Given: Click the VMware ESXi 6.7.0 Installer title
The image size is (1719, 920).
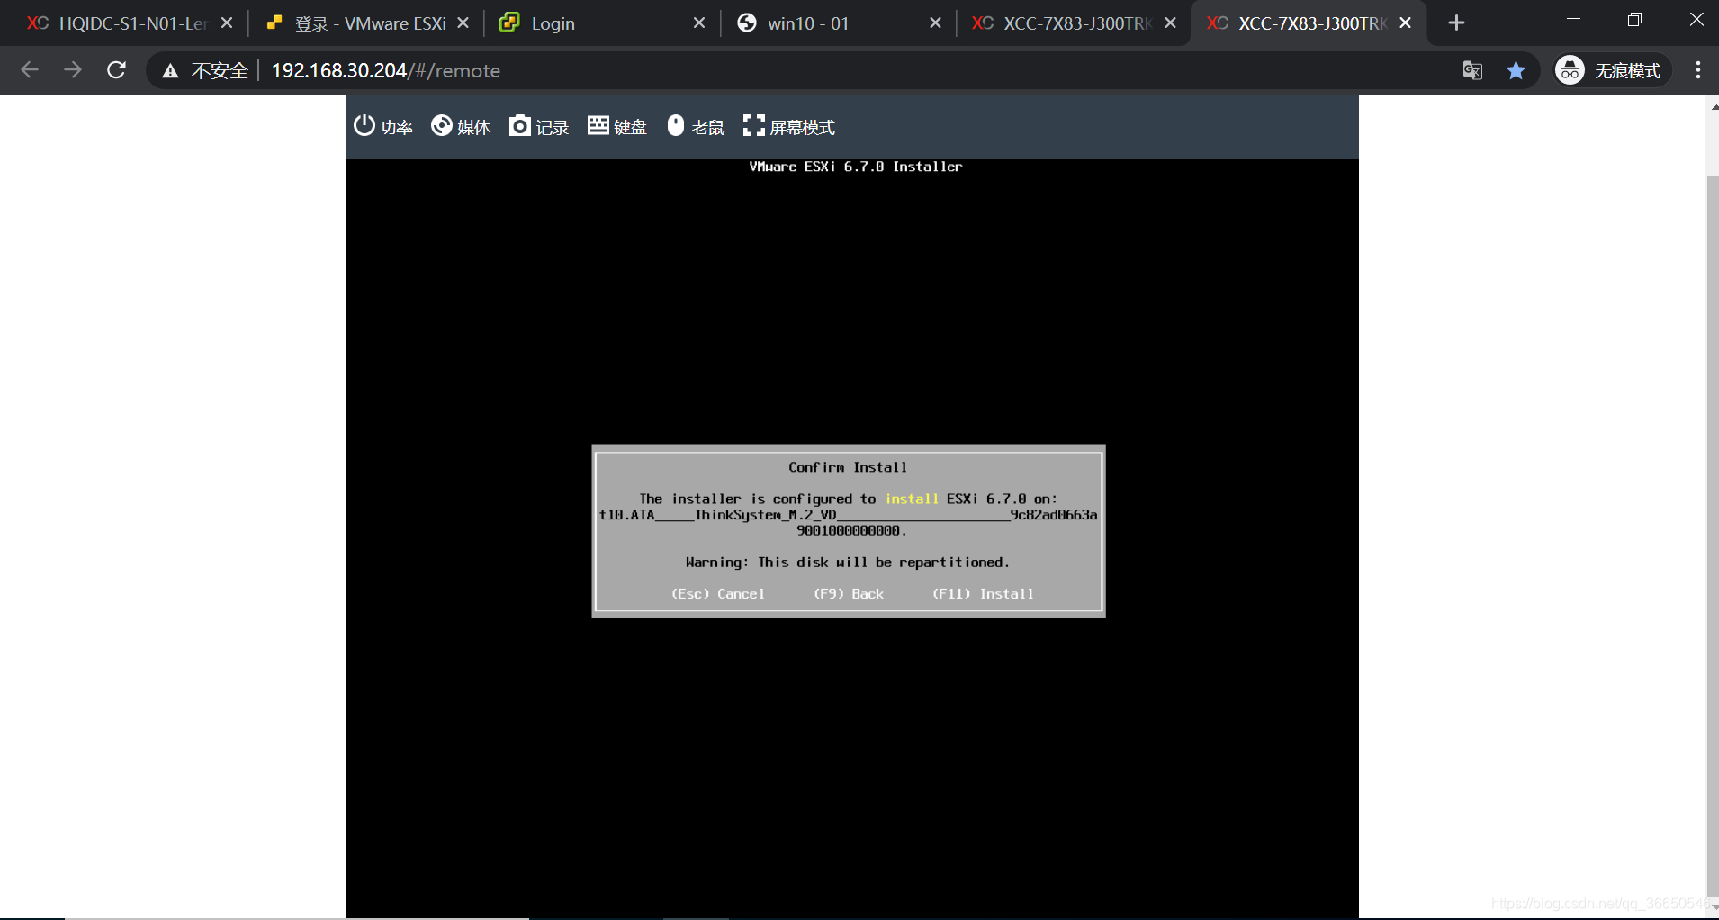Looking at the screenshot, I should click(x=856, y=167).
